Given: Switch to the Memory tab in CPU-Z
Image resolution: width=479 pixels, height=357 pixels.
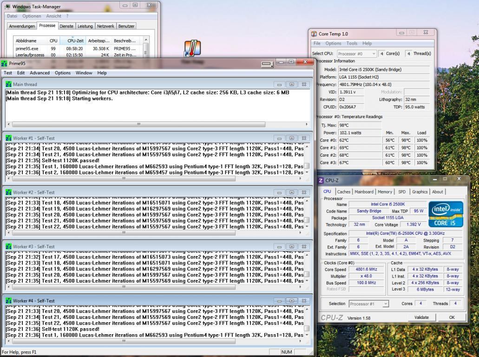Looking at the screenshot, I should pyautogui.click(x=385, y=192).
